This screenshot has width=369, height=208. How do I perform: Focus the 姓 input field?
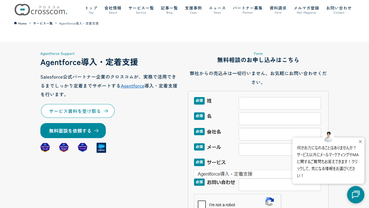pyautogui.click(x=280, y=103)
